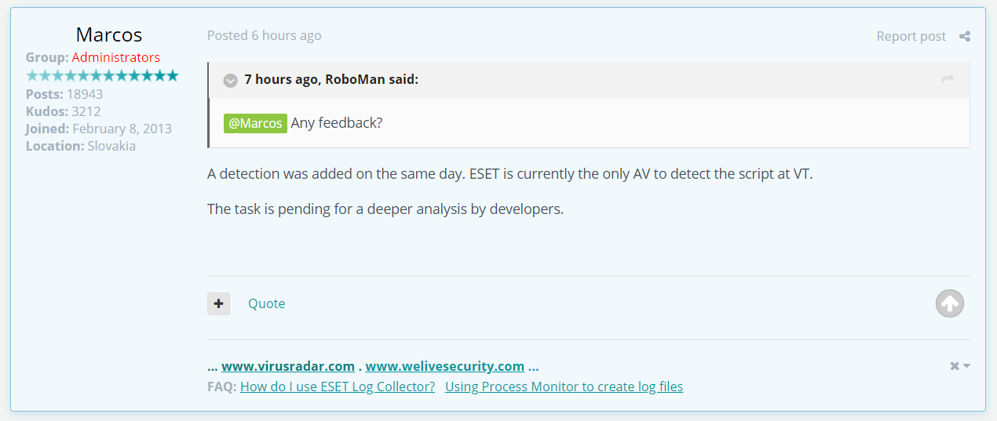Click the jump-to-quoted-post arrow icon

point(948,79)
